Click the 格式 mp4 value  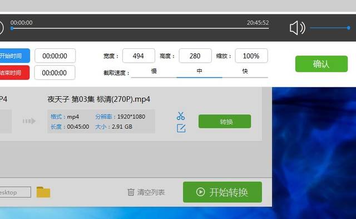coord(73,117)
